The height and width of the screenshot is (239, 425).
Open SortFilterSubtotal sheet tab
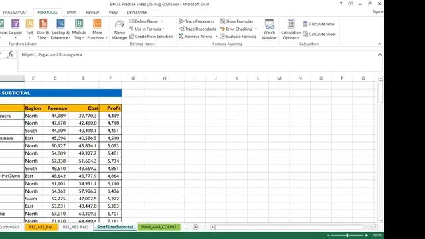tap(115, 227)
